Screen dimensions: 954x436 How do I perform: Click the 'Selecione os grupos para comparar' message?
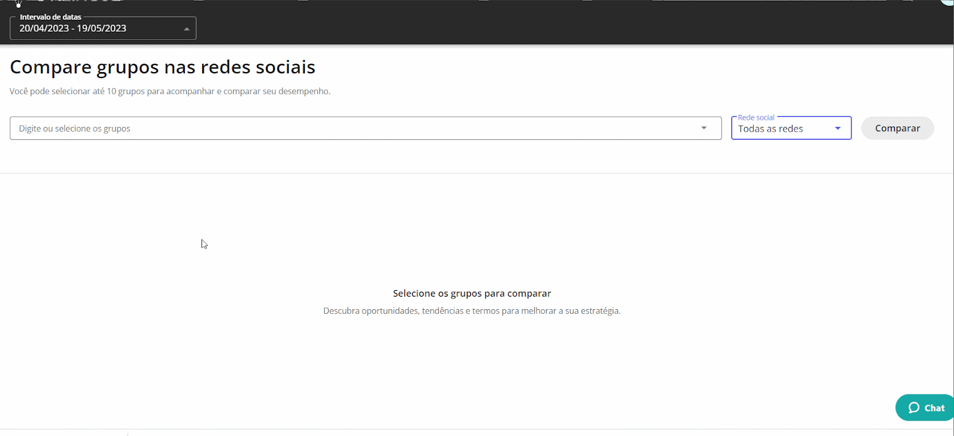click(472, 293)
